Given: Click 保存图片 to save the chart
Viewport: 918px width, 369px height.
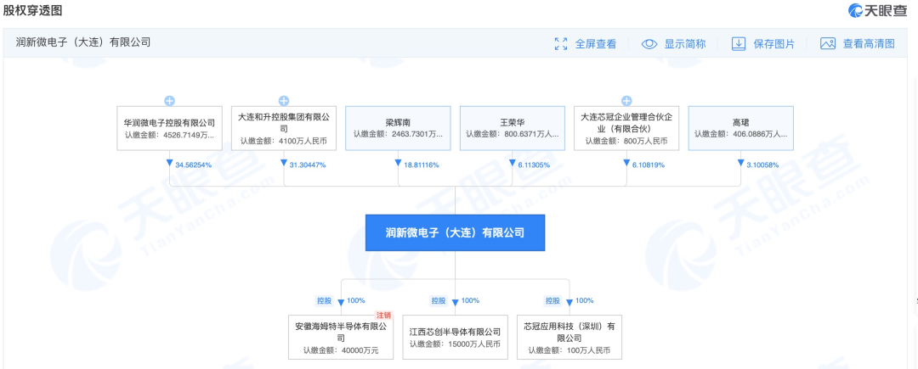Looking at the screenshot, I should click(x=774, y=44).
